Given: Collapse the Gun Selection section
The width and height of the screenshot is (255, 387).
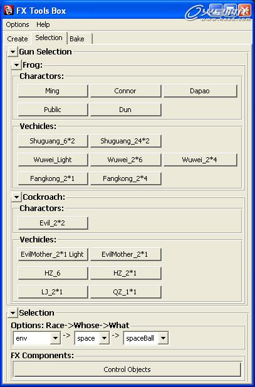Looking at the screenshot, I should (13, 52).
